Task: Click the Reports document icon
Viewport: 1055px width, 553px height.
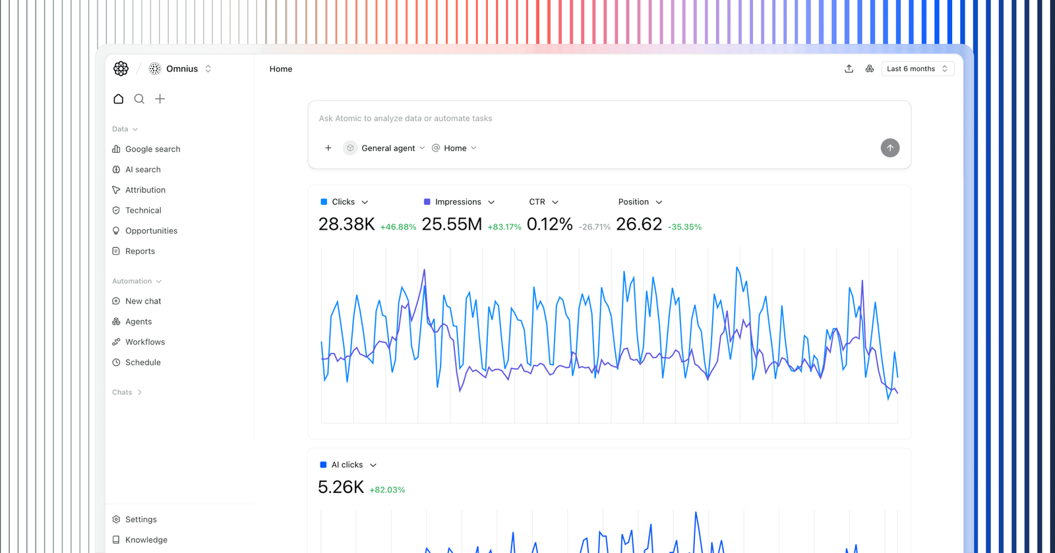Action: tap(116, 251)
